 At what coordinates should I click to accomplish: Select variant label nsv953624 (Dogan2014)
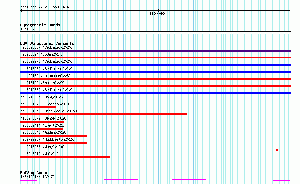pos(41,54)
